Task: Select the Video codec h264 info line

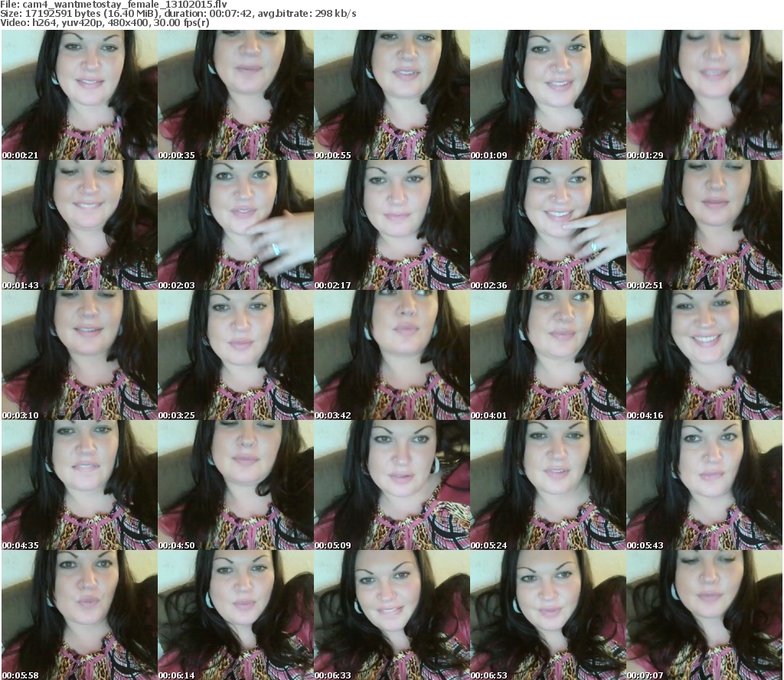Action: click(x=104, y=23)
